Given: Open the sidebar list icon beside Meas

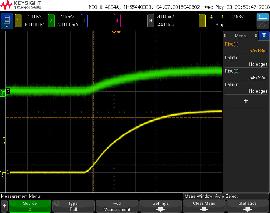Looking at the screenshot, I should (x=264, y=36).
